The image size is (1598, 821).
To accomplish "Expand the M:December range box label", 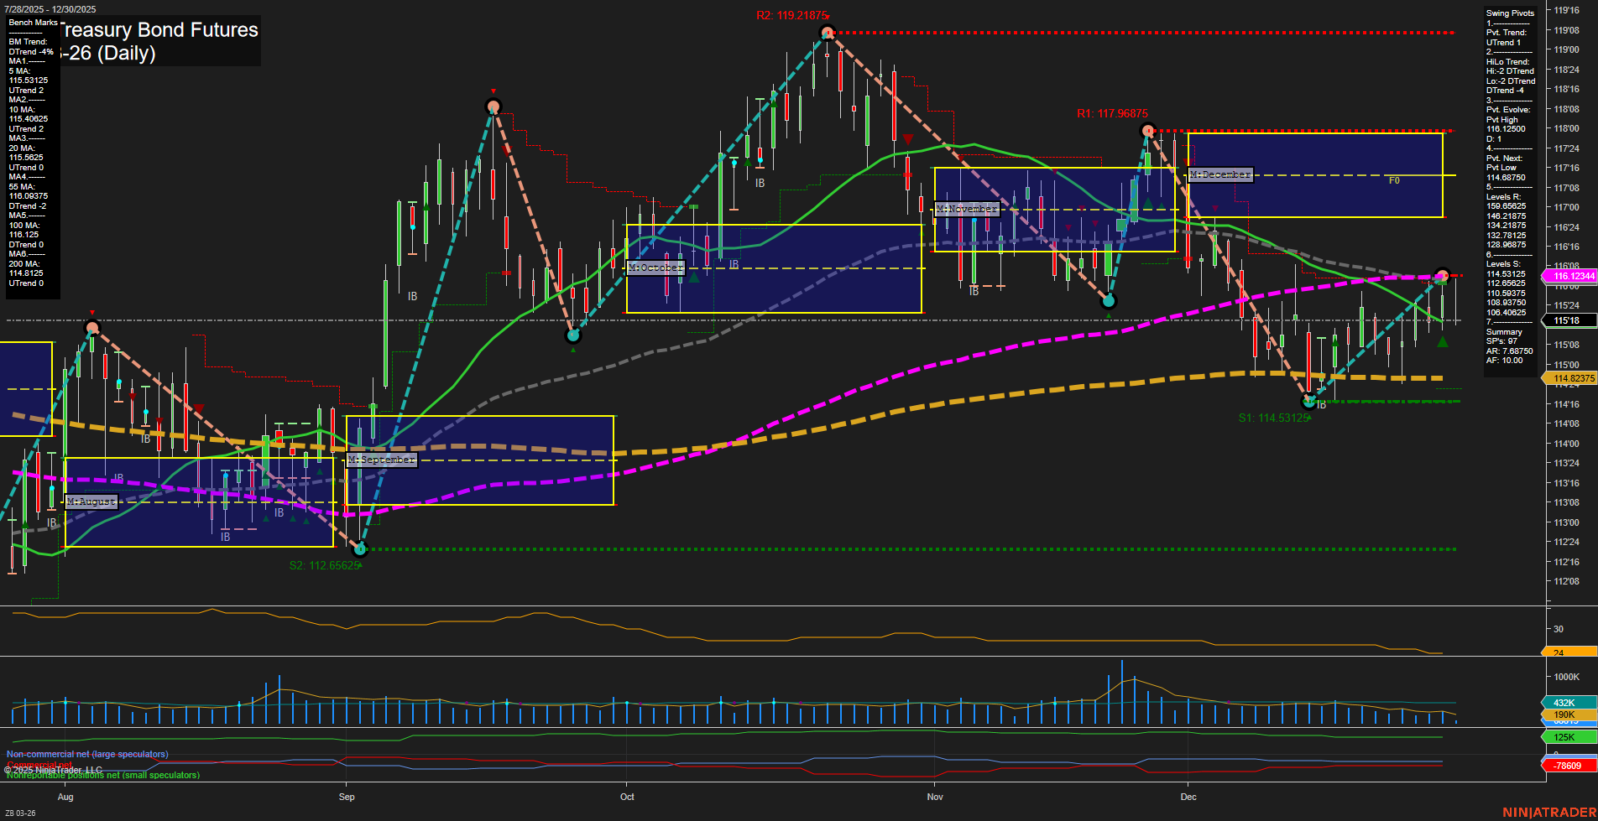I will 1219,174.
